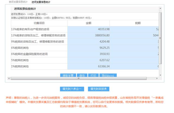Select amount cell 6207.62
Screen dimensions: 174x113
[x=89, y=60]
